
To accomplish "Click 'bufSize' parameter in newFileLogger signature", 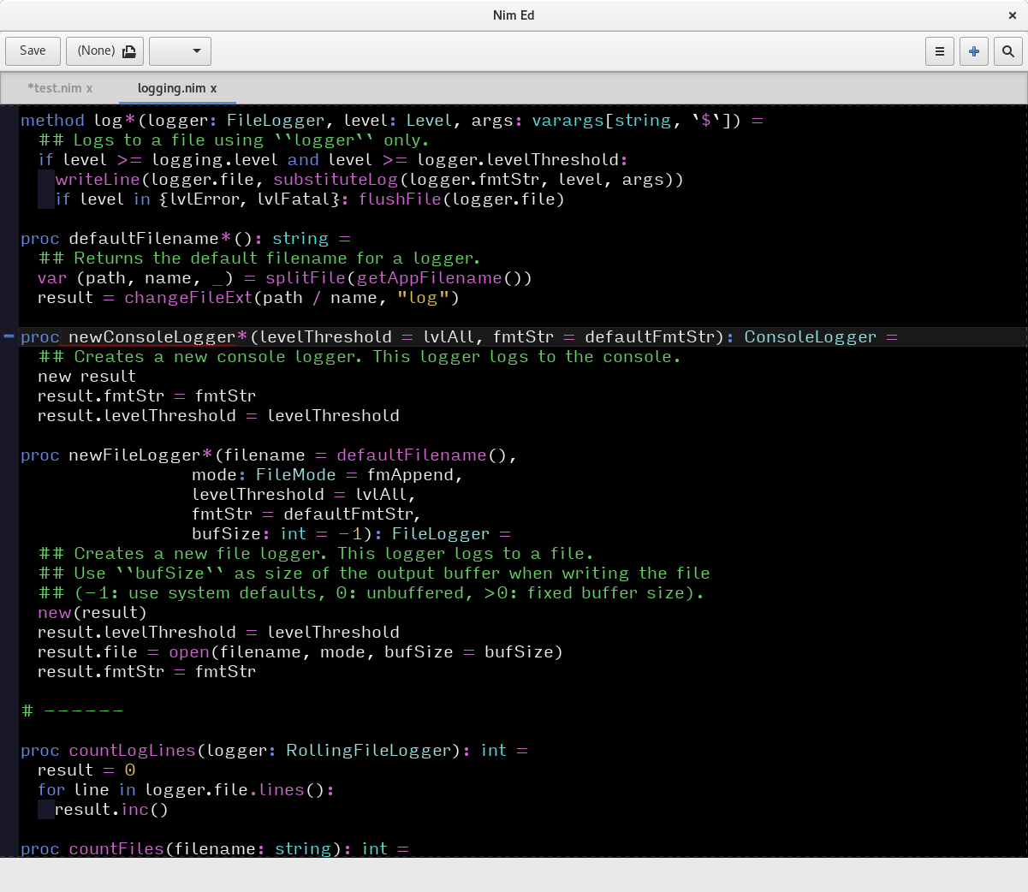I will point(226,534).
